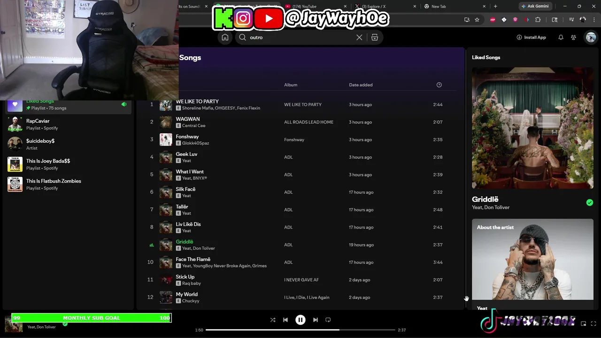Image resolution: width=601 pixels, height=338 pixels.
Task: Open the Fonshway song title
Action: point(187,137)
